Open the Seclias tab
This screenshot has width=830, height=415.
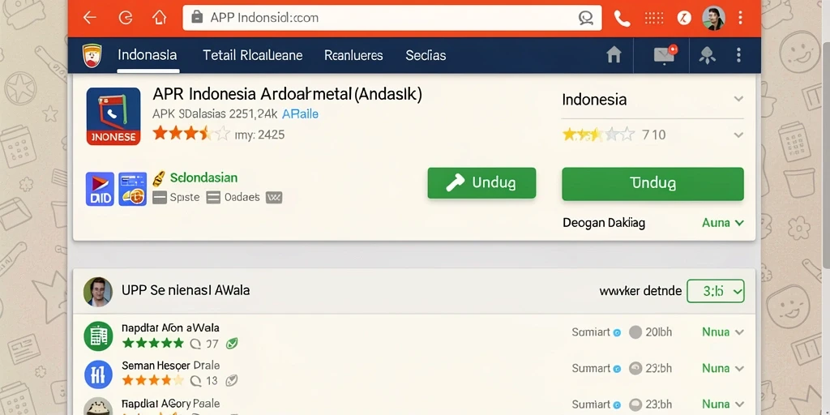click(x=426, y=55)
